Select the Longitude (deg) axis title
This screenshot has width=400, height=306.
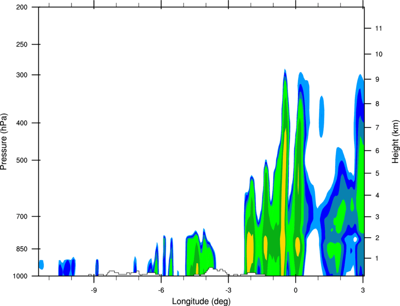(201, 301)
